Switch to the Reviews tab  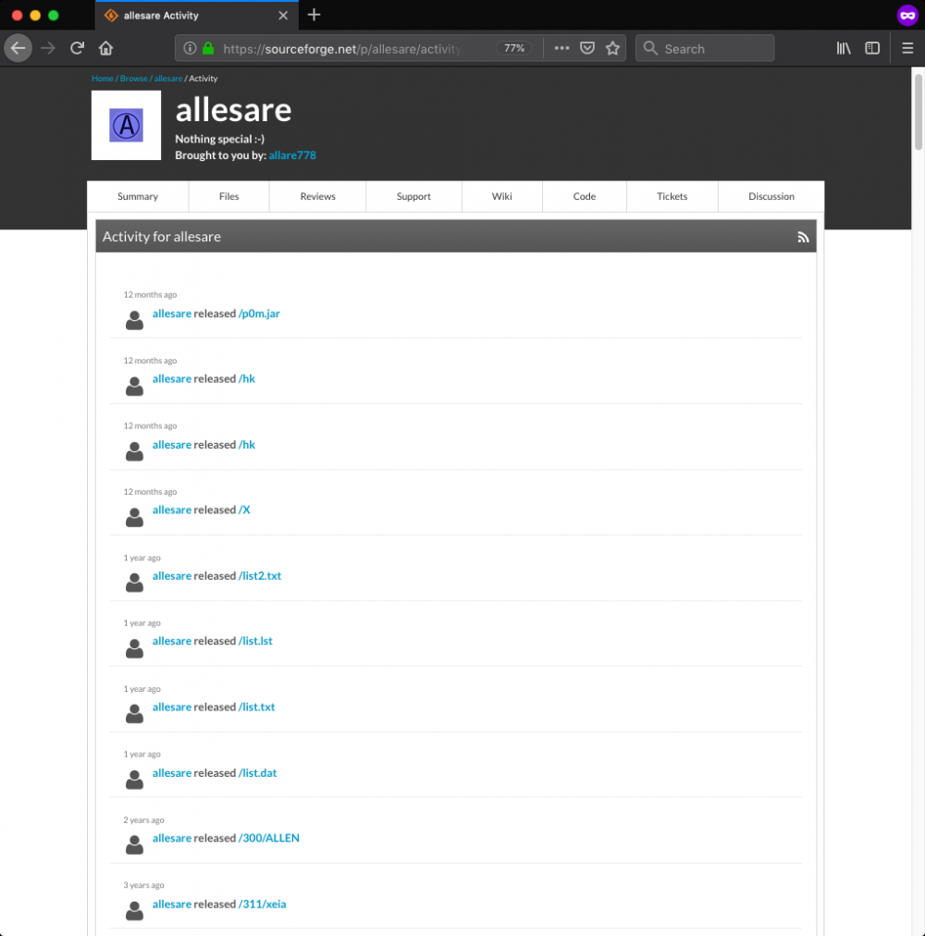(317, 196)
